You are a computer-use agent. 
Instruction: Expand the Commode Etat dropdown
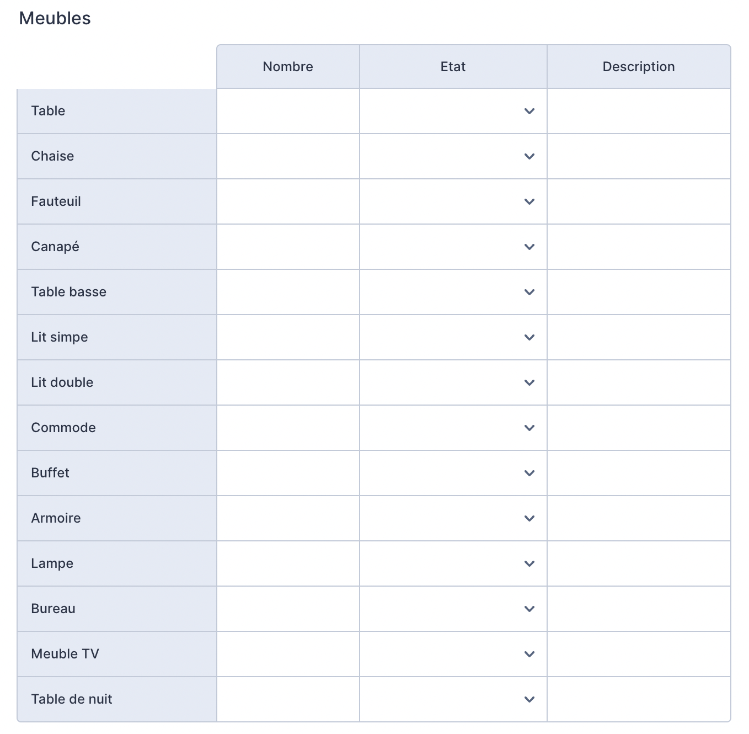tap(453, 428)
